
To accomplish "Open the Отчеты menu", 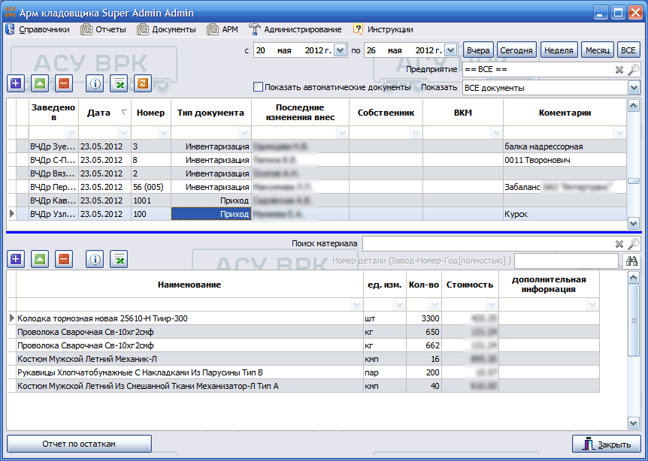I will pyautogui.click(x=103, y=30).
